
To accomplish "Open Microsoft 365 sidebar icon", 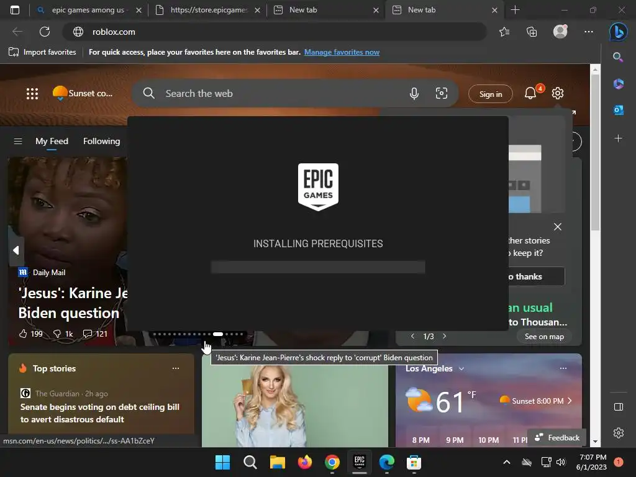I will [618, 84].
